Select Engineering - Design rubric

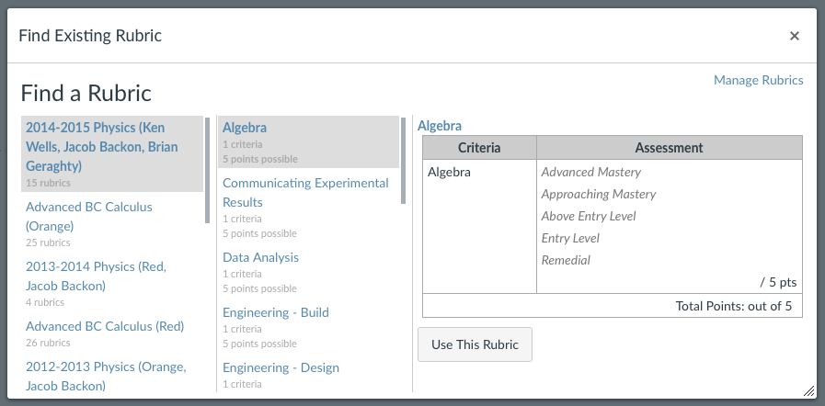pyautogui.click(x=308, y=375)
